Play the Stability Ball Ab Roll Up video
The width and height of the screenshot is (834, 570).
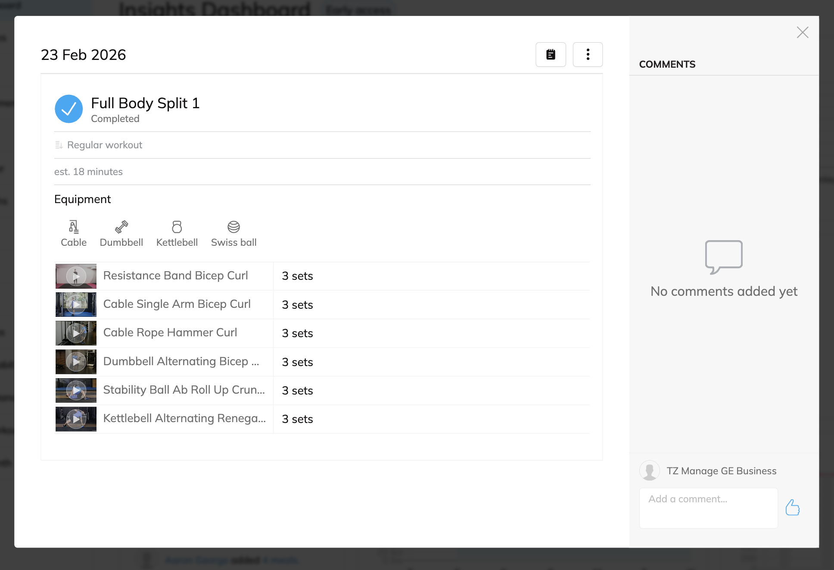click(76, 391)
